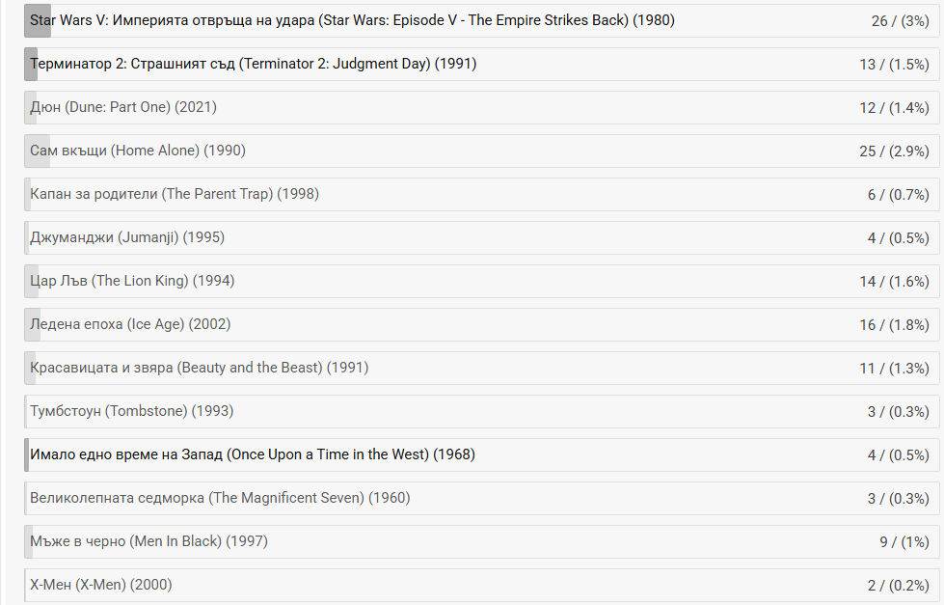The width and height of the screenshot is (944, 605).
Task: Select the Star Wars V Empire Strikes Back option
Action: click(481, 20)
